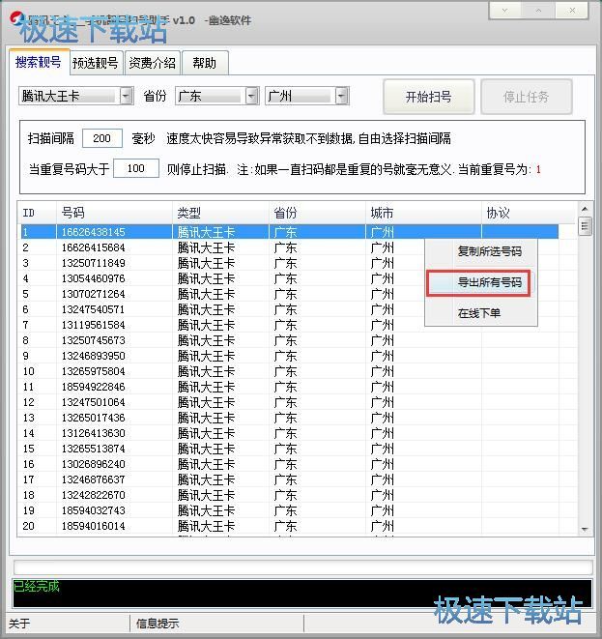
Task: Click the list scrollbar thumb
Action: [x=585, y=226]
